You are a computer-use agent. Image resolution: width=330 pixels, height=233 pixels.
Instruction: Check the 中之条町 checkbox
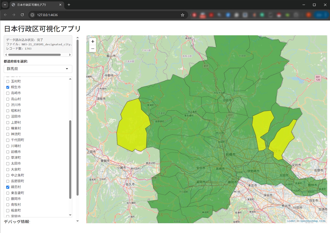point(8,175)
